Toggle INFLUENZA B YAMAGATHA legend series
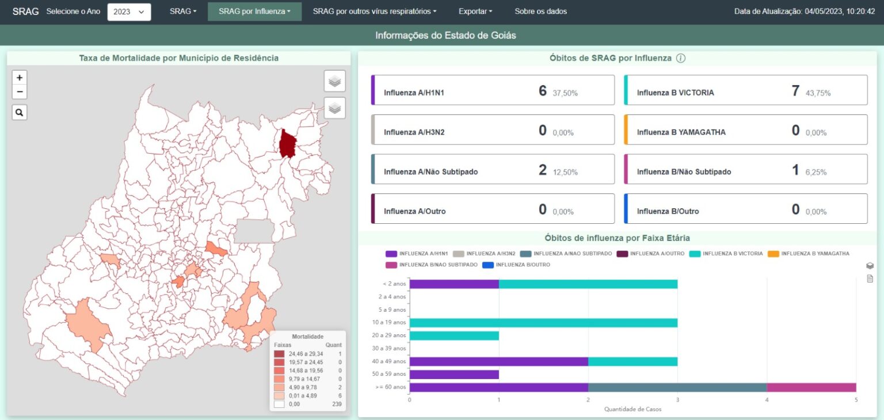The width and height of the screenshot is (884, 420). pos(809,253)
